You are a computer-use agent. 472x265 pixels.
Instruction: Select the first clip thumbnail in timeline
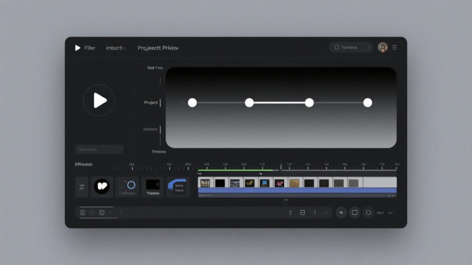pyautogui.click(x=205, y=183)
